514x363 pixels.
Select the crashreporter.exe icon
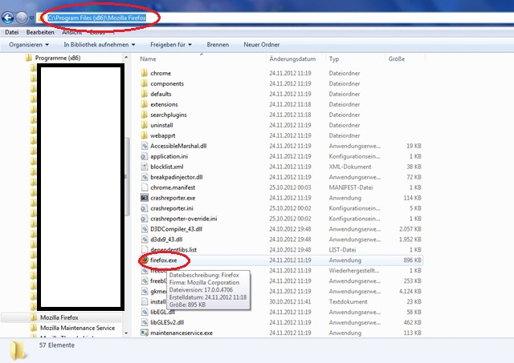[145, 198]
